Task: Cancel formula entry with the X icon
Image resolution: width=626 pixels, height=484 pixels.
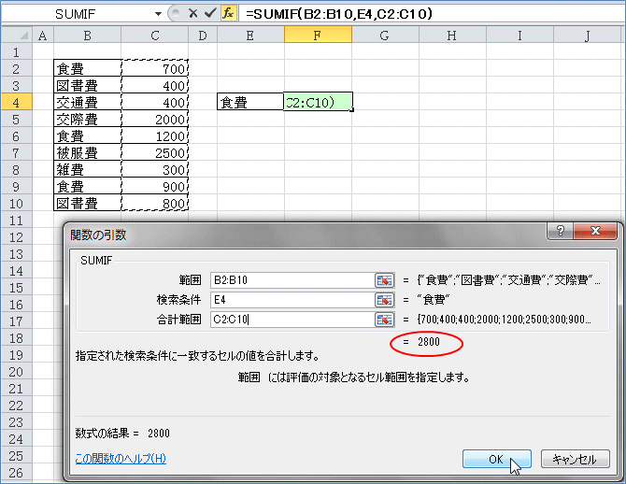Action: coord(193,14)
